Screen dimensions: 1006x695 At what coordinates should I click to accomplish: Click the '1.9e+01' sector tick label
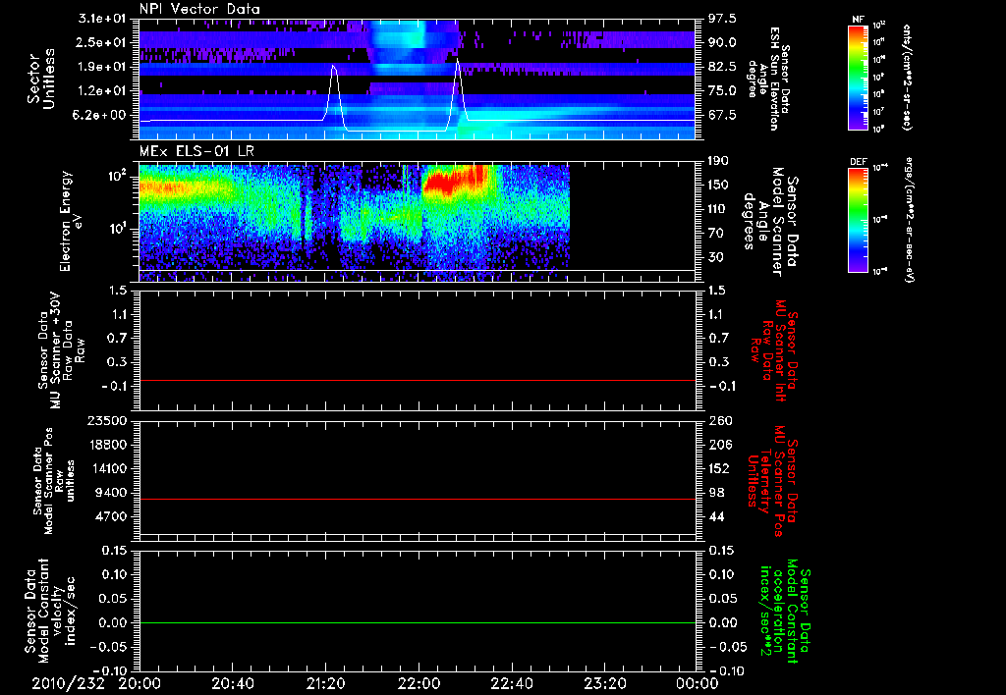(x=102, y=67)
